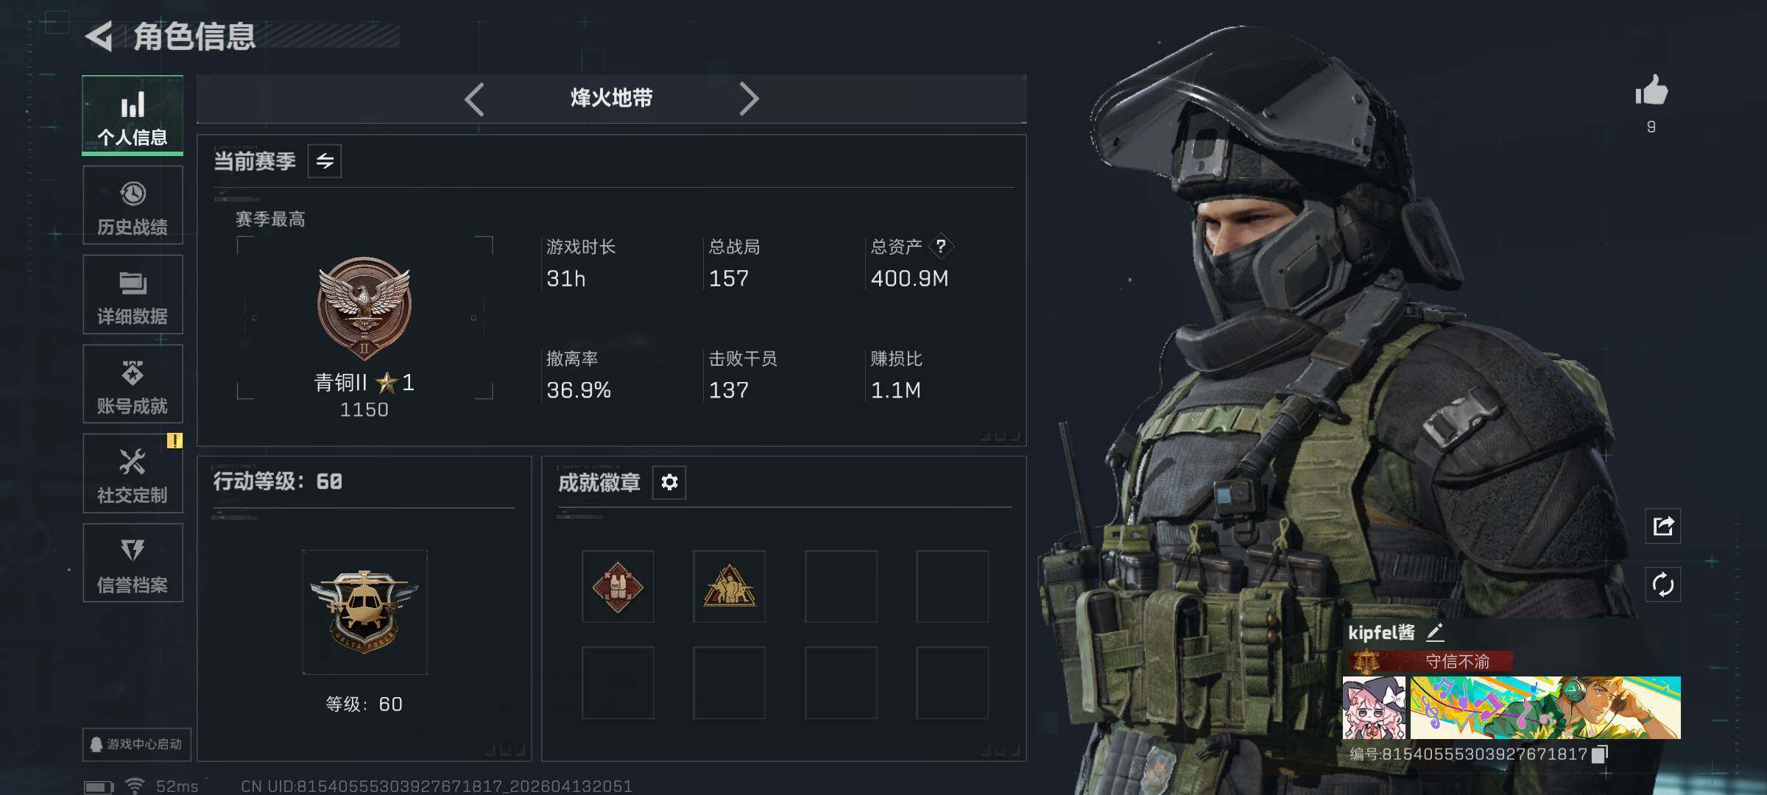
Task: Select the 账号成就 sidebar tab
Action: pos(133,384)
